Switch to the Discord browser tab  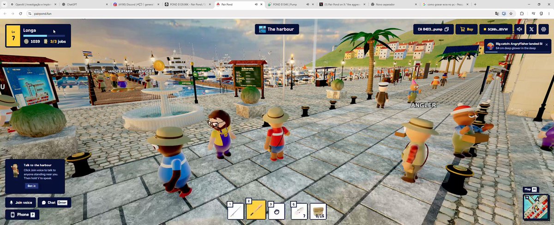coord(135,4)
